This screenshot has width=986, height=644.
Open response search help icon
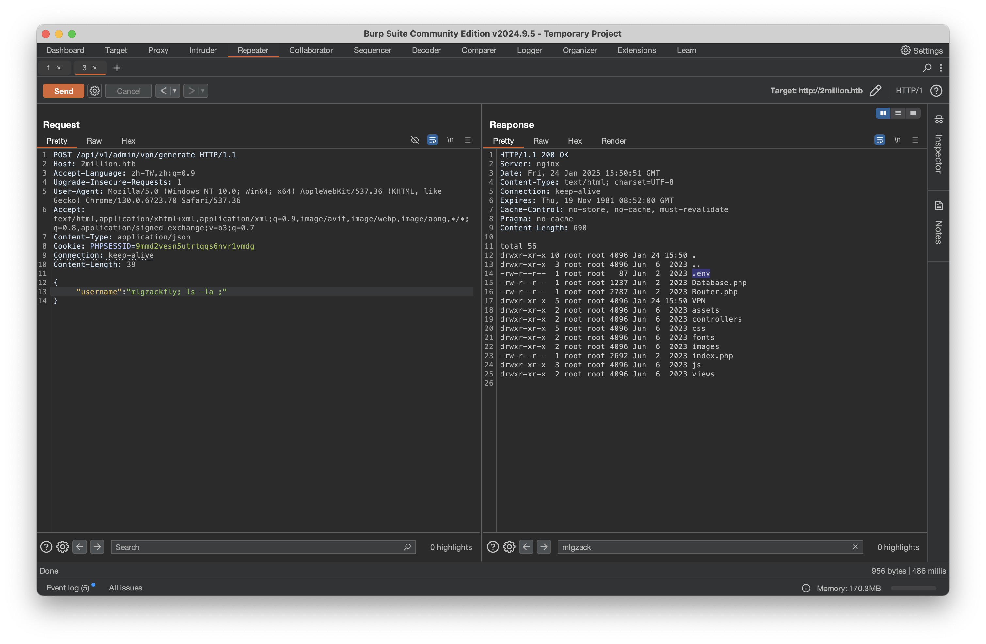pos(493,547)
